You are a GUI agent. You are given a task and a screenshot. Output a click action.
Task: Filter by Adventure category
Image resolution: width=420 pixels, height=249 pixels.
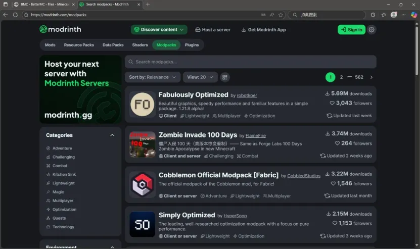click(62, 148)
